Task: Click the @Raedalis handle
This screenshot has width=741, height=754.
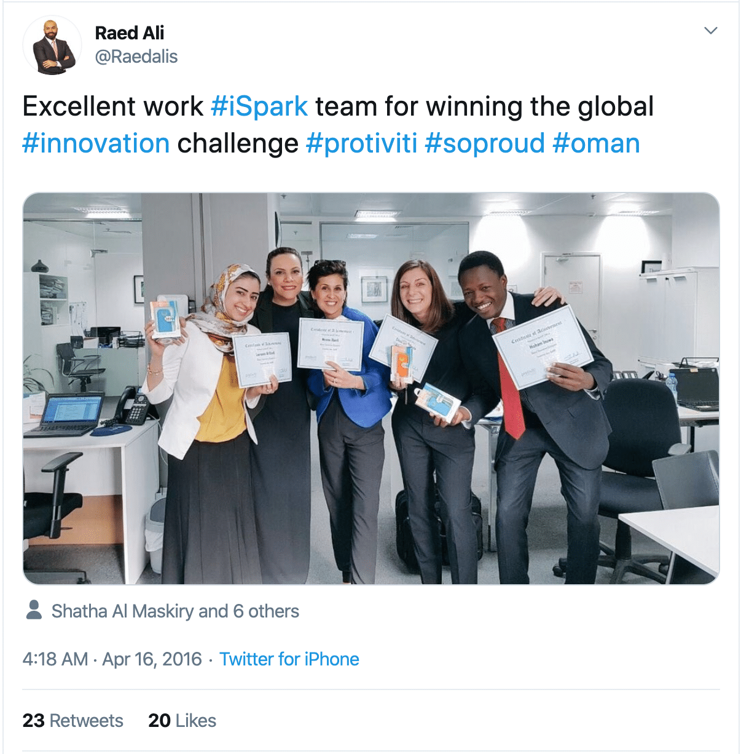Action: click(x=136, y=57)
